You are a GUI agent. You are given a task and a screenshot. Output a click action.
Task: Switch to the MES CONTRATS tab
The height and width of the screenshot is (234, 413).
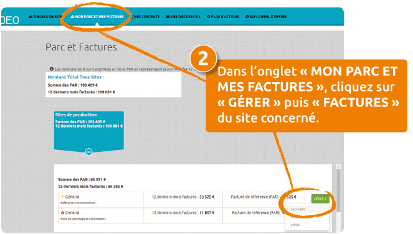point(146,17)
